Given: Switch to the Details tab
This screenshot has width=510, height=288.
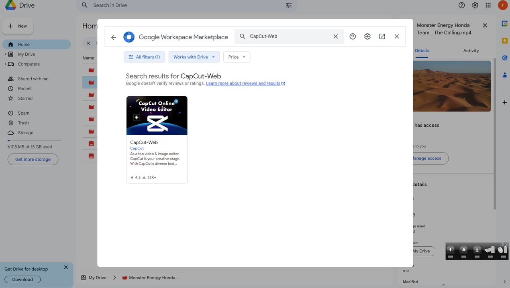Looking at the screenshot, I should (422, 51).
